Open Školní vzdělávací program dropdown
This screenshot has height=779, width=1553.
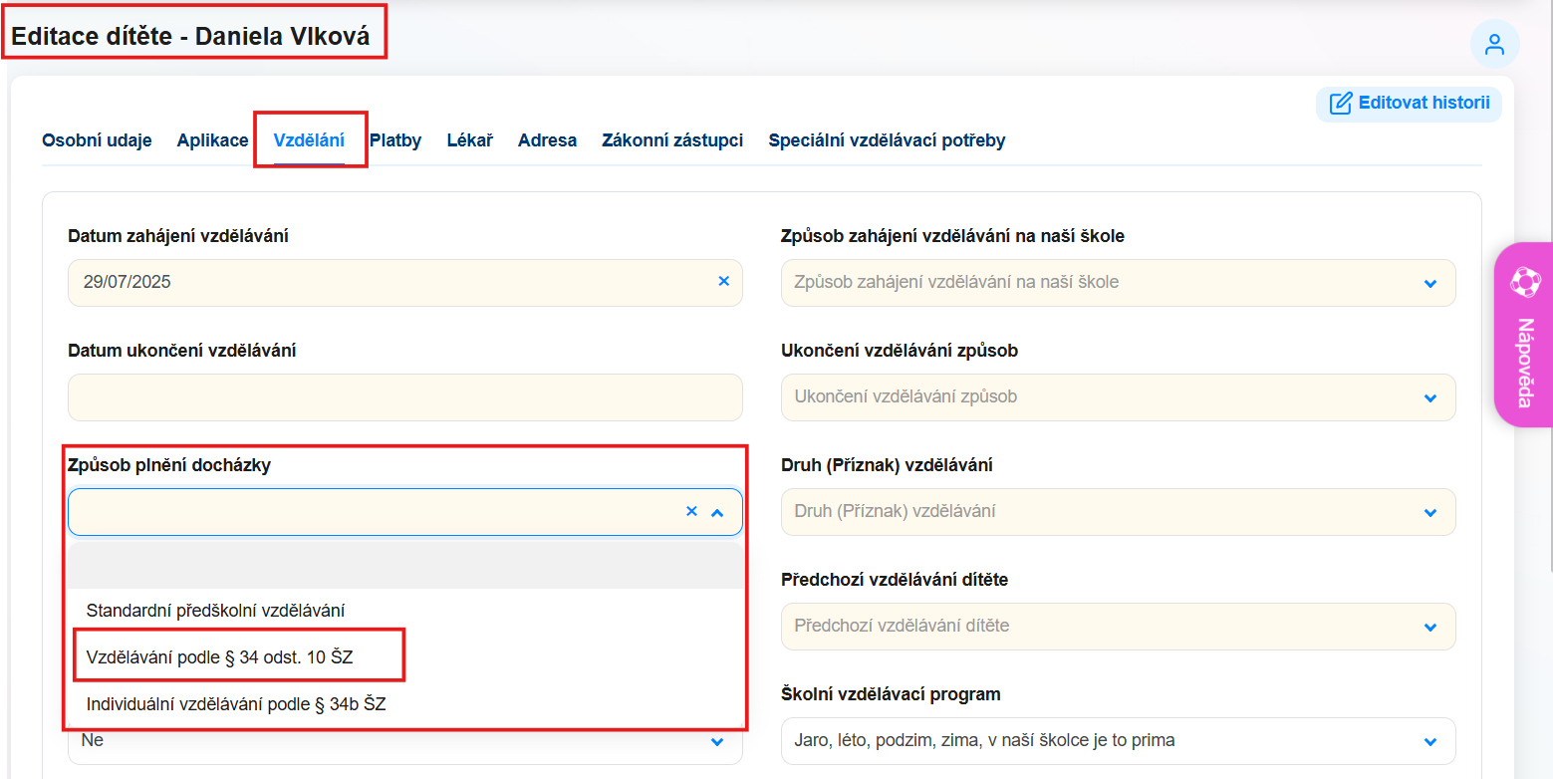(x=1430, y=741)
